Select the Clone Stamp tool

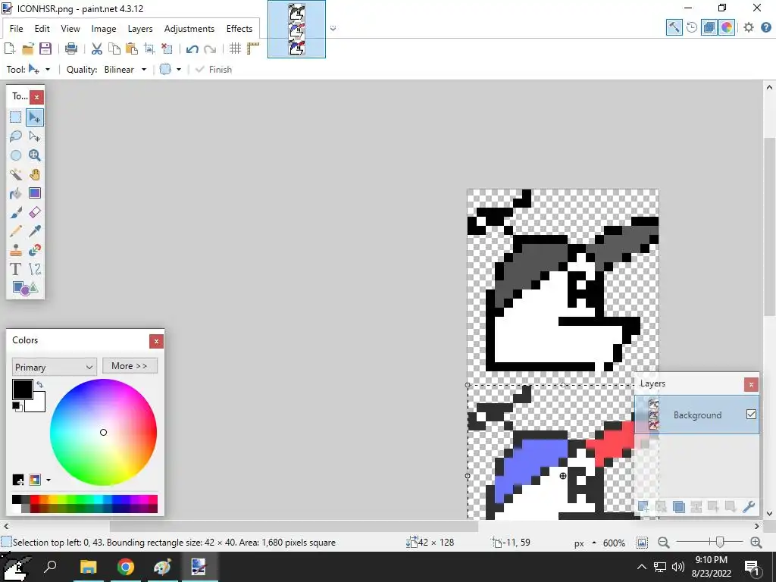click(x=16, y=250)
